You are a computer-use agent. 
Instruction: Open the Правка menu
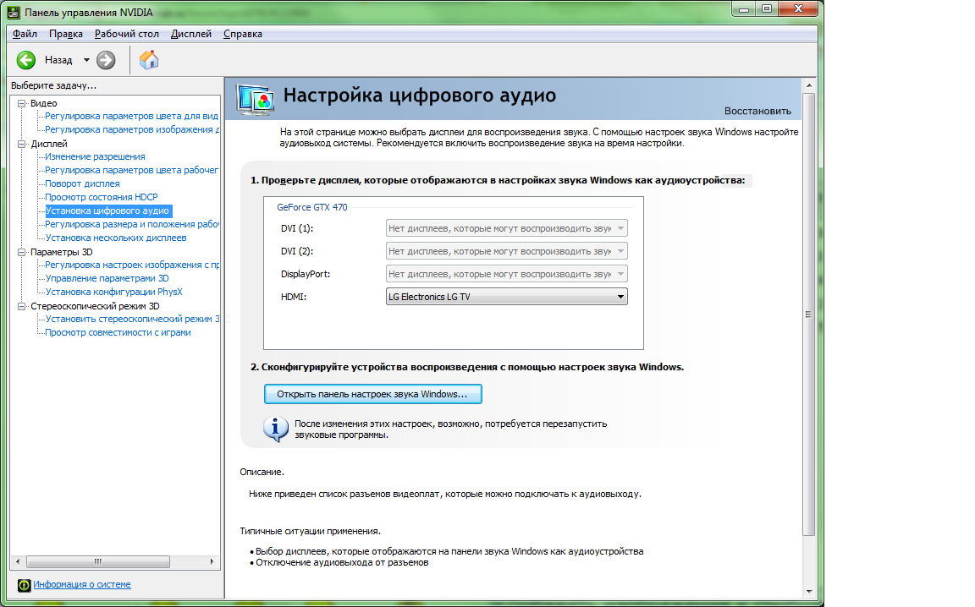pyautogui.click(x=66, y=34)
